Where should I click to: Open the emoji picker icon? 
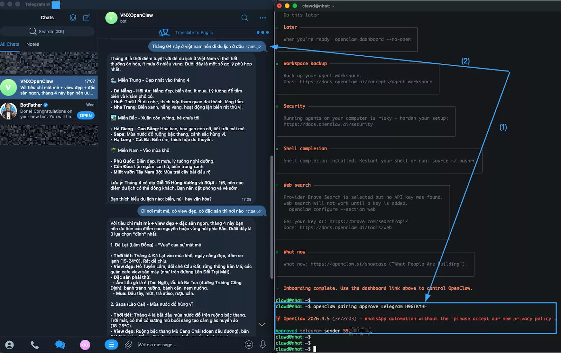coord(249,345)
